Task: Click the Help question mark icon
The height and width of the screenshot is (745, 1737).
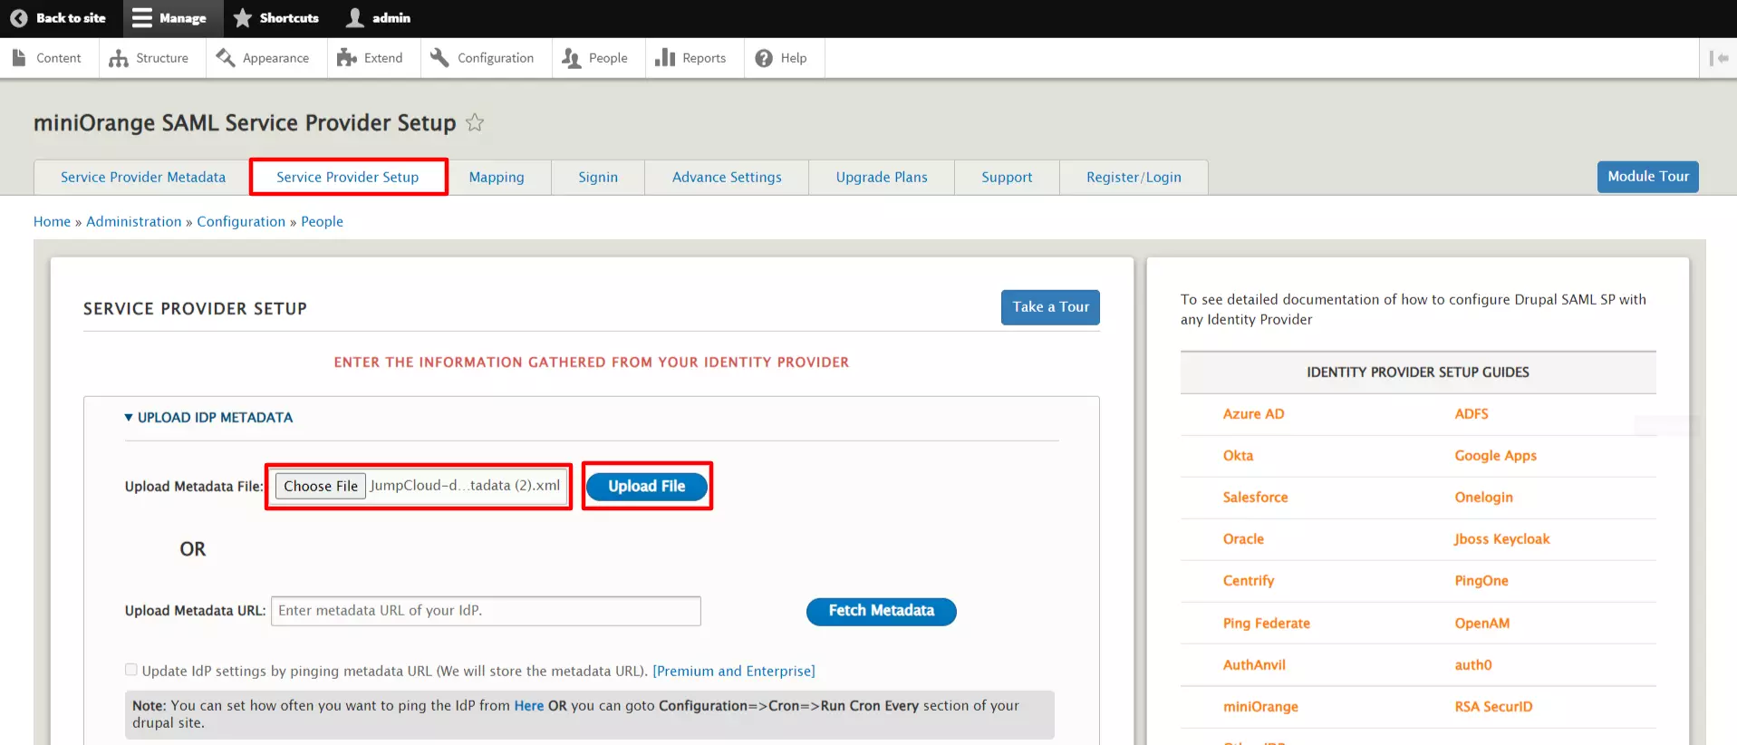Action: coord(764,58)
